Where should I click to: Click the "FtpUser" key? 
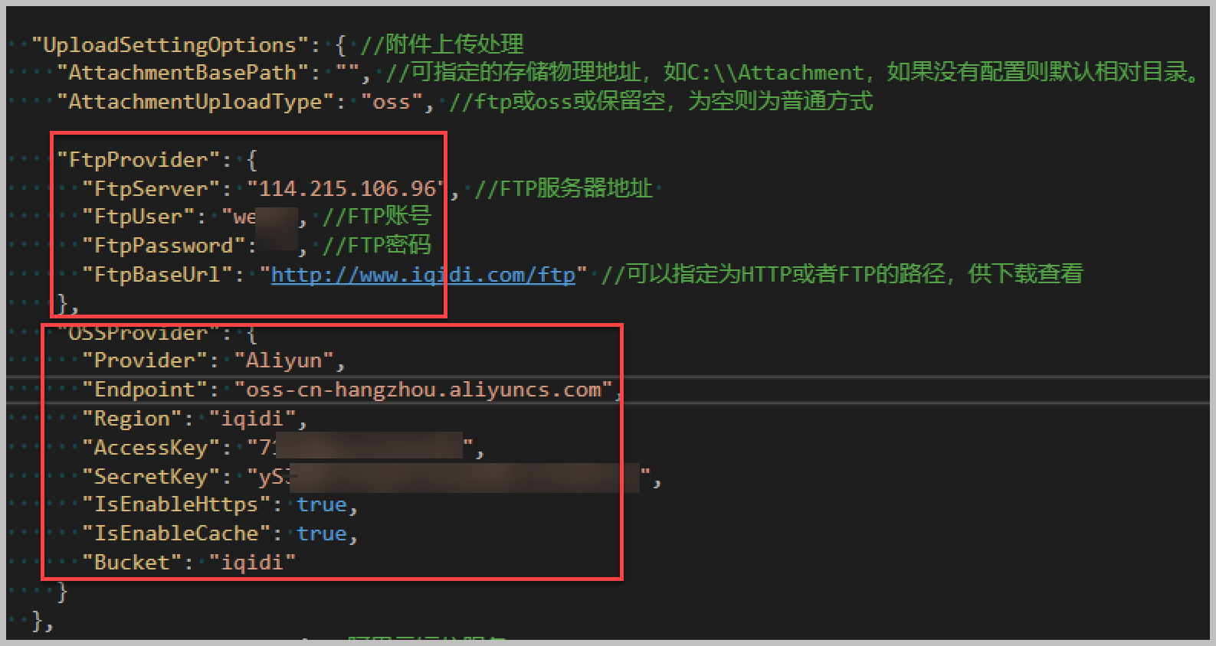[138, 217]
